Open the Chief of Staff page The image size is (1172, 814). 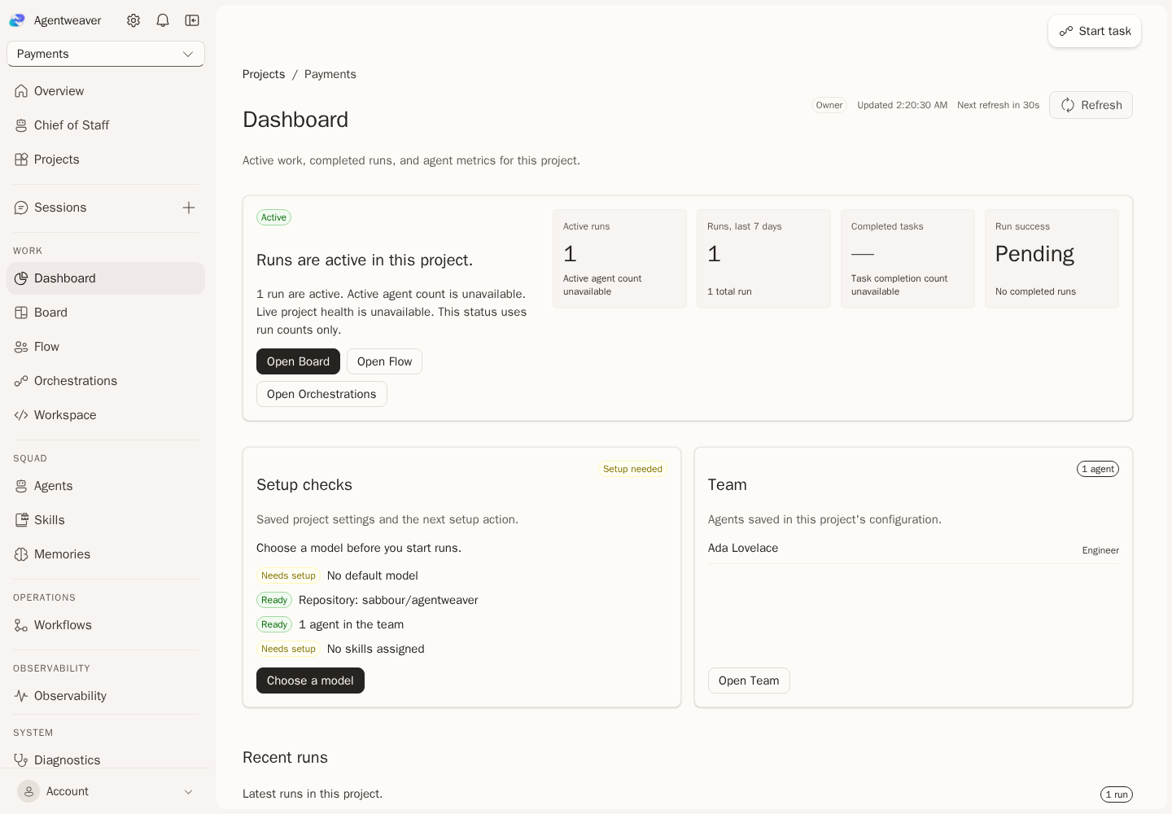pos(106,125)
